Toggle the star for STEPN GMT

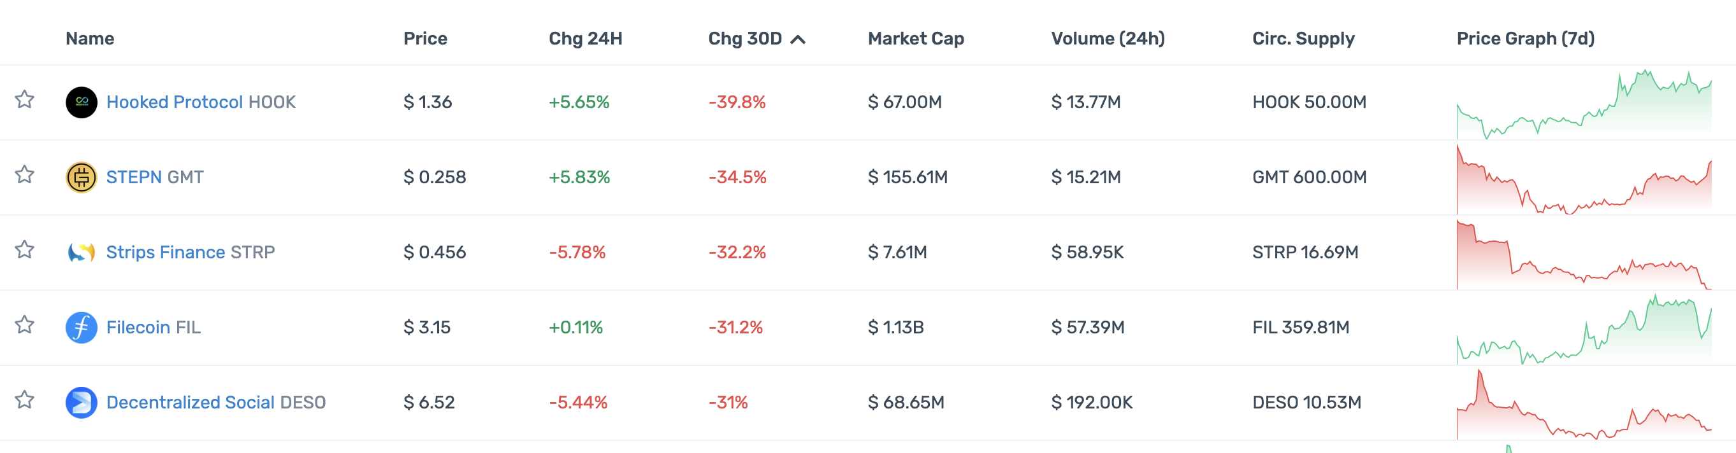point(25,175)
